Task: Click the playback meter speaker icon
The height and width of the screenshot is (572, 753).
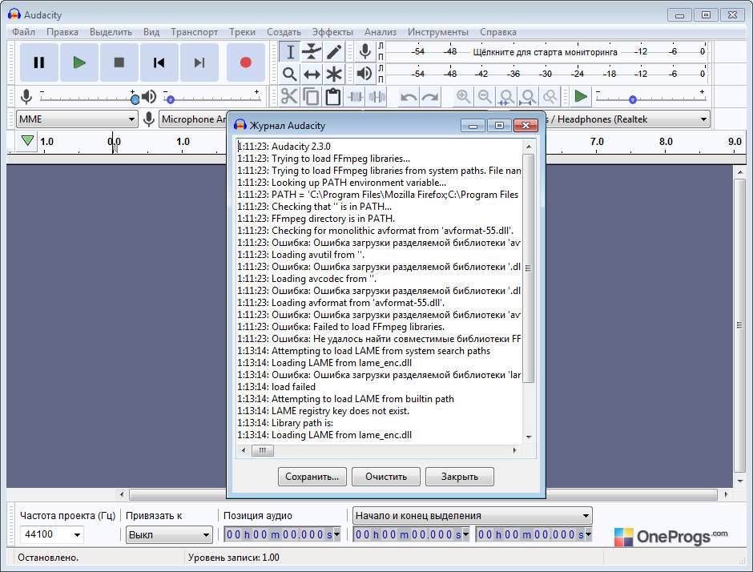Action: coord(365,74)
